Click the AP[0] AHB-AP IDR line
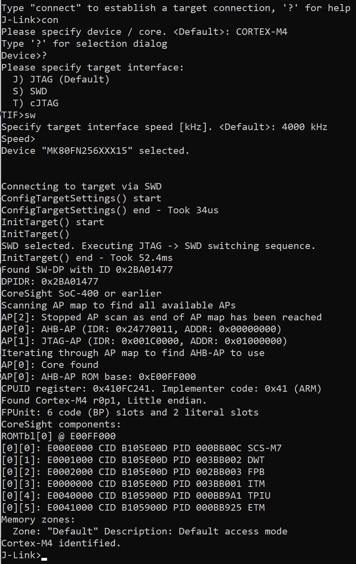 [141, 329]
